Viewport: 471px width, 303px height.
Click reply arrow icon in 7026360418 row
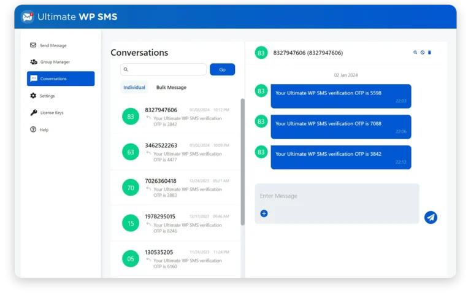[148, 188]
